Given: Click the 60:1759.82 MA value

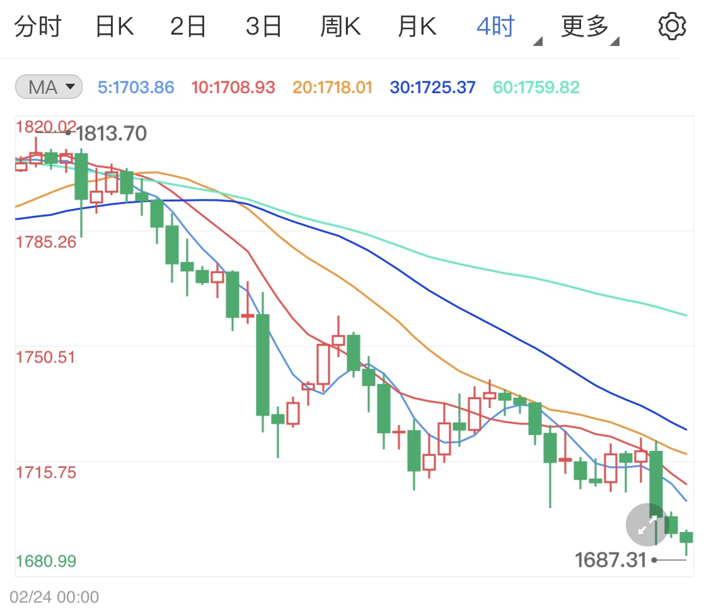Looking at the screenshot, I should click(x=536, y=87).
